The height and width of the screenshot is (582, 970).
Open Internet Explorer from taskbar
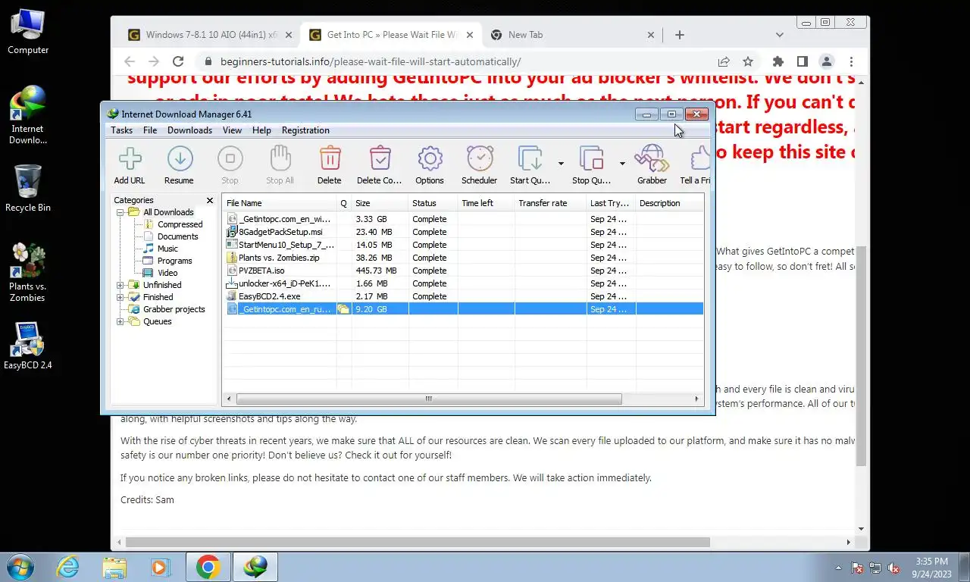coord(67,567)
